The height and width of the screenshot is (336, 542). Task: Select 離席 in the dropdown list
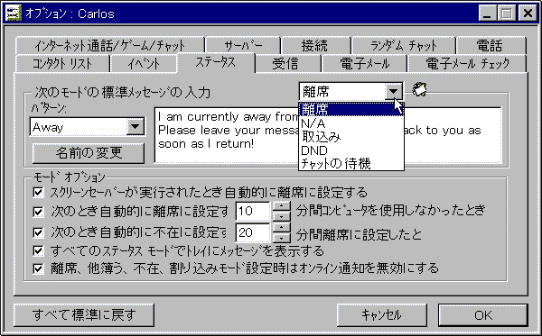[351, 110]
